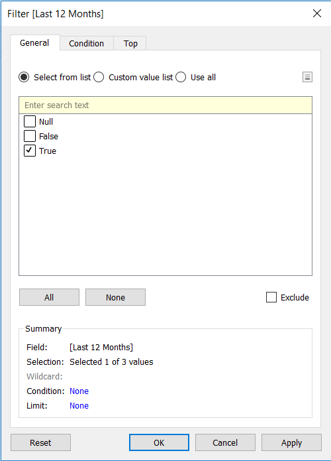Cancel the filter dialog
Image resolution: width=331 pixels, height=461 pixels.
[225, 442]
